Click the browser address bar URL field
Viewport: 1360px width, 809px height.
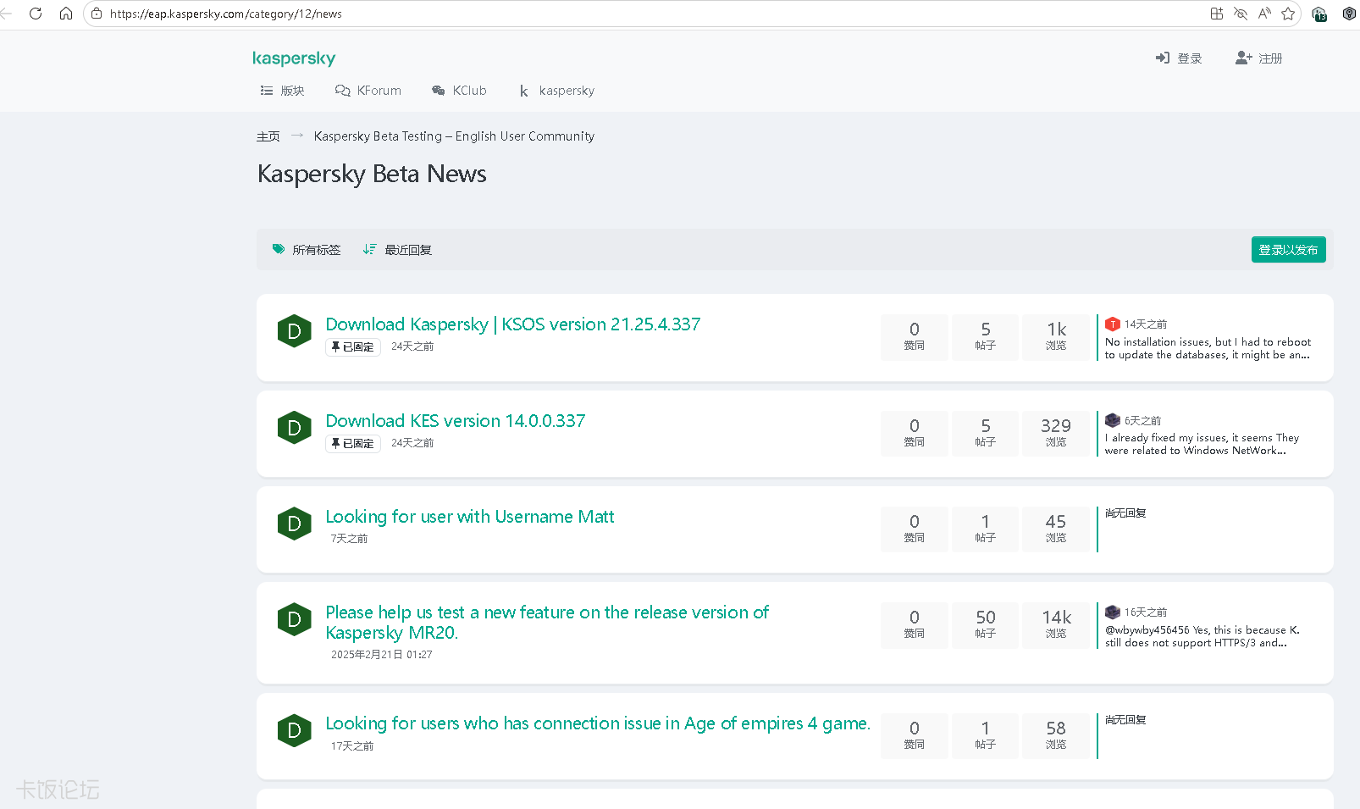(x=593, y=14)
